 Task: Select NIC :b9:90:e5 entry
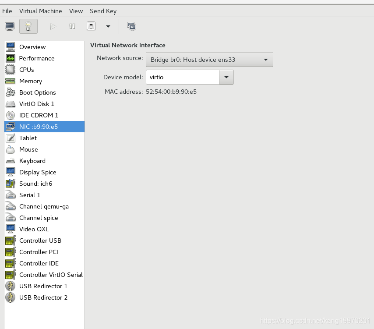click(45, 127)
